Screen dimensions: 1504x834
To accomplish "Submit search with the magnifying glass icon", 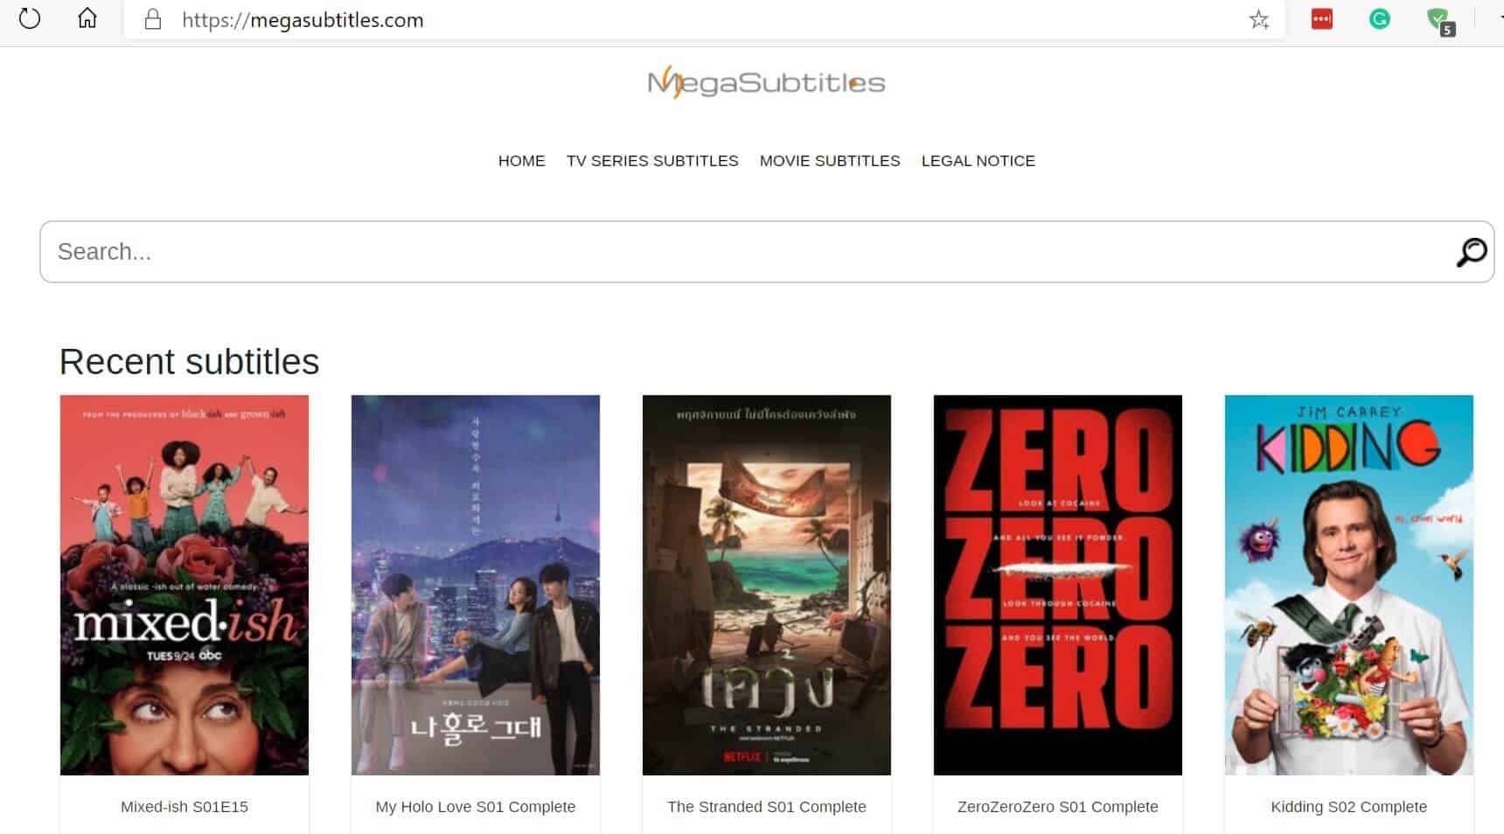I will tap(1471, 252).
